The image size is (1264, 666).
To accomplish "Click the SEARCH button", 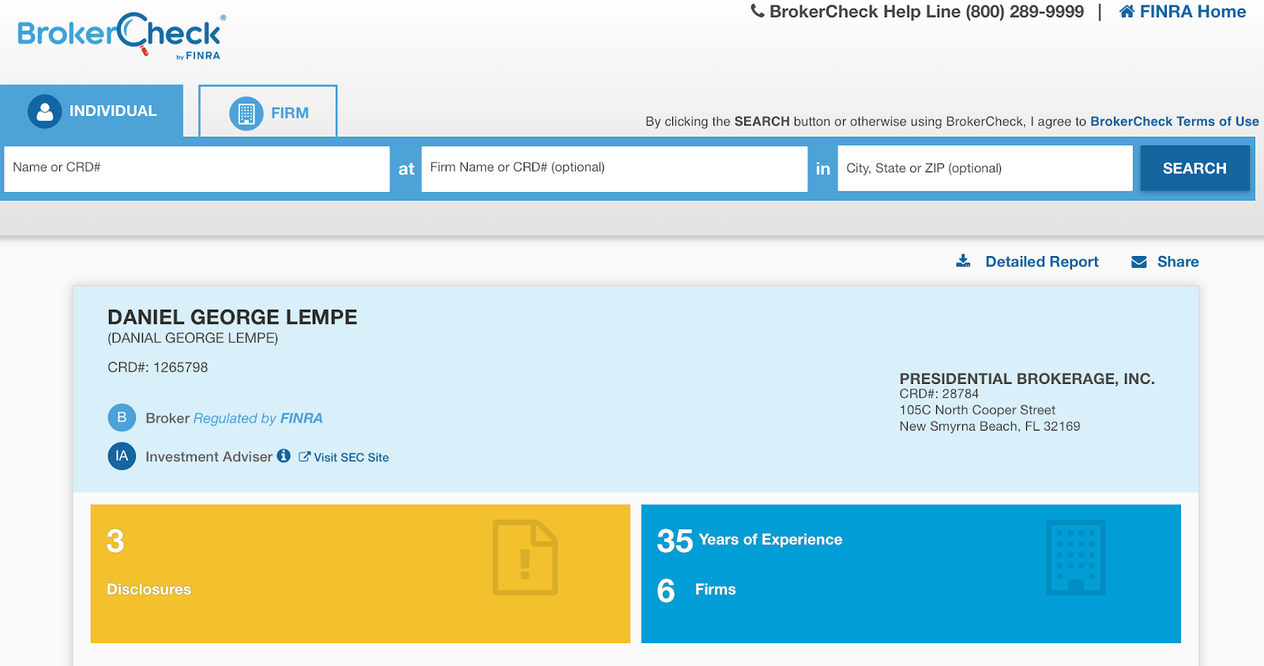I will pyautogui.click(x=1194, y=168).
